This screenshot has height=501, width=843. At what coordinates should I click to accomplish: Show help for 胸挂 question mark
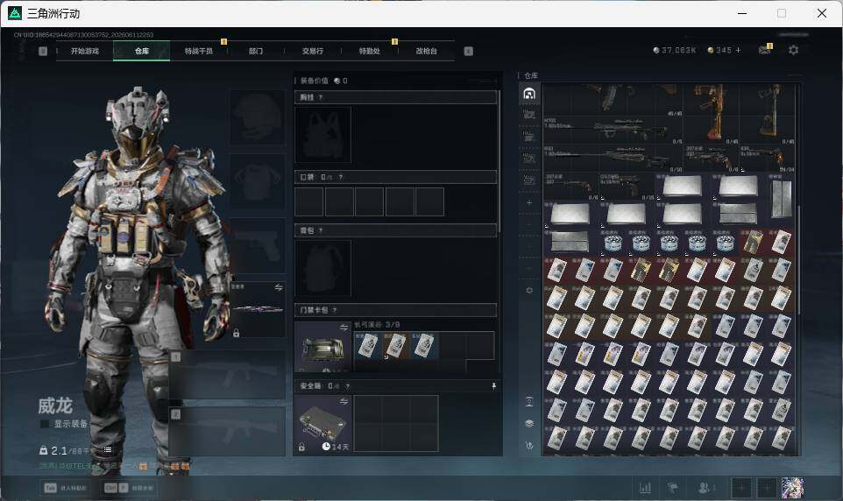(x=321, y=97)
